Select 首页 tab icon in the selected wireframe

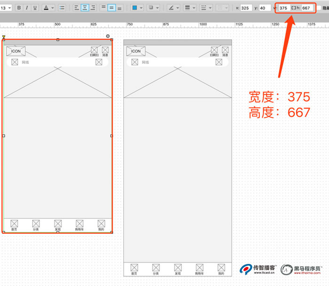pos(14,224)
